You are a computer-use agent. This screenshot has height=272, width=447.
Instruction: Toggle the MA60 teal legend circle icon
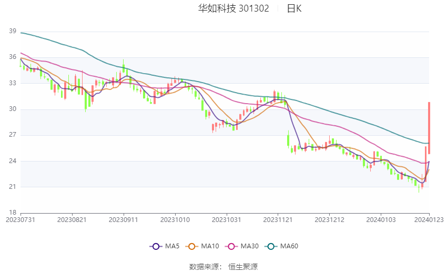click(x=271, y=246)
